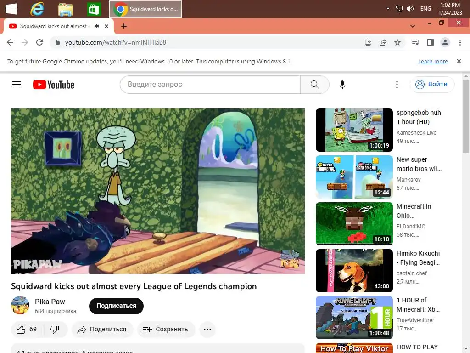Share the video via Поделиться
The width and height of the screenshot is (470, 353).
pos(102,329)
